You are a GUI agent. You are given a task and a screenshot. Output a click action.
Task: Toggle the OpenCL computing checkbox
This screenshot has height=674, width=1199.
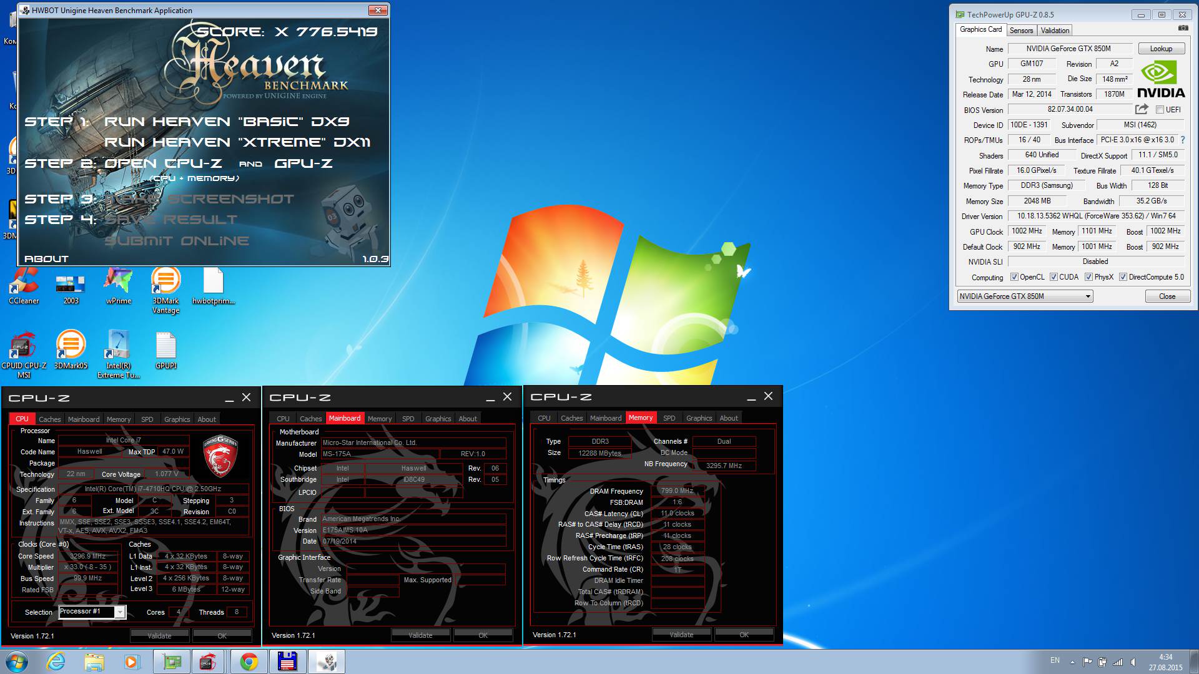[x=1014, y=277]
